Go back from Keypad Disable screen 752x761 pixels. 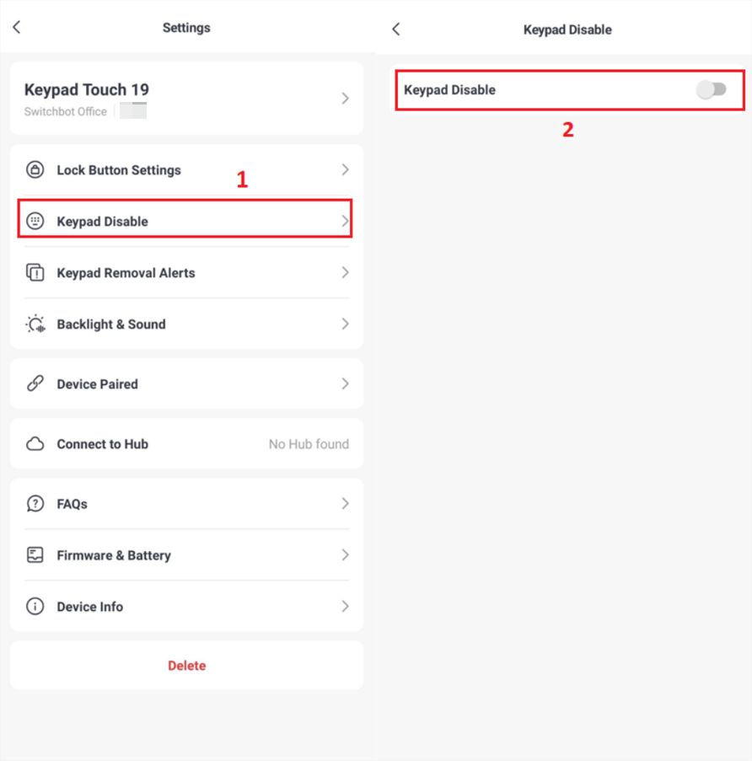pos(396,29)
